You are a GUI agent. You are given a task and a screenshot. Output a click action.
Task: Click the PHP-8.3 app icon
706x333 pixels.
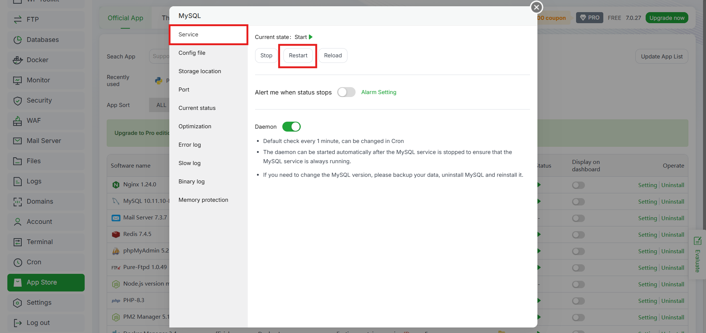tap(116, 301)
